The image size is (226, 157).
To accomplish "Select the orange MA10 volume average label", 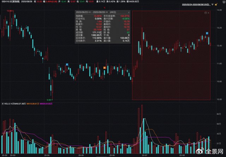I will click(x=33, y=104).
